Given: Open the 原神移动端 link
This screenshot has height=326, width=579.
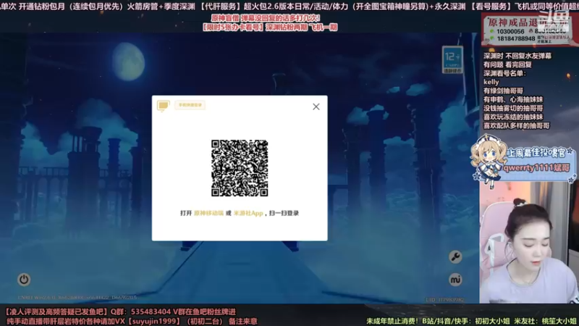Looking at the screenshot, I should [208, 213].
